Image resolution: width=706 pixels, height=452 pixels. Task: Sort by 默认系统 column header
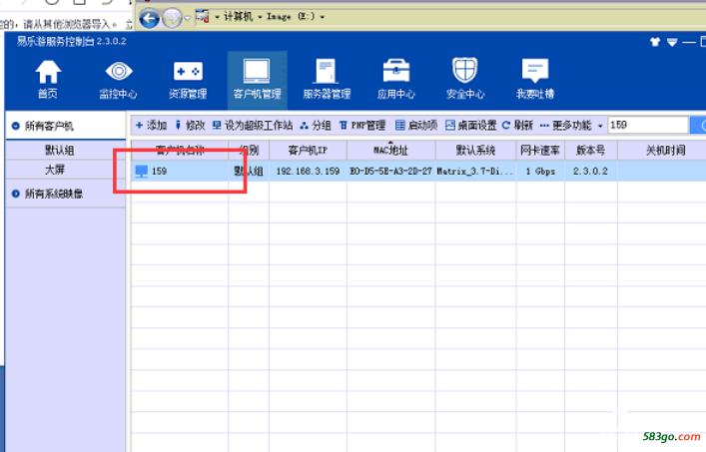pos(475,150)
